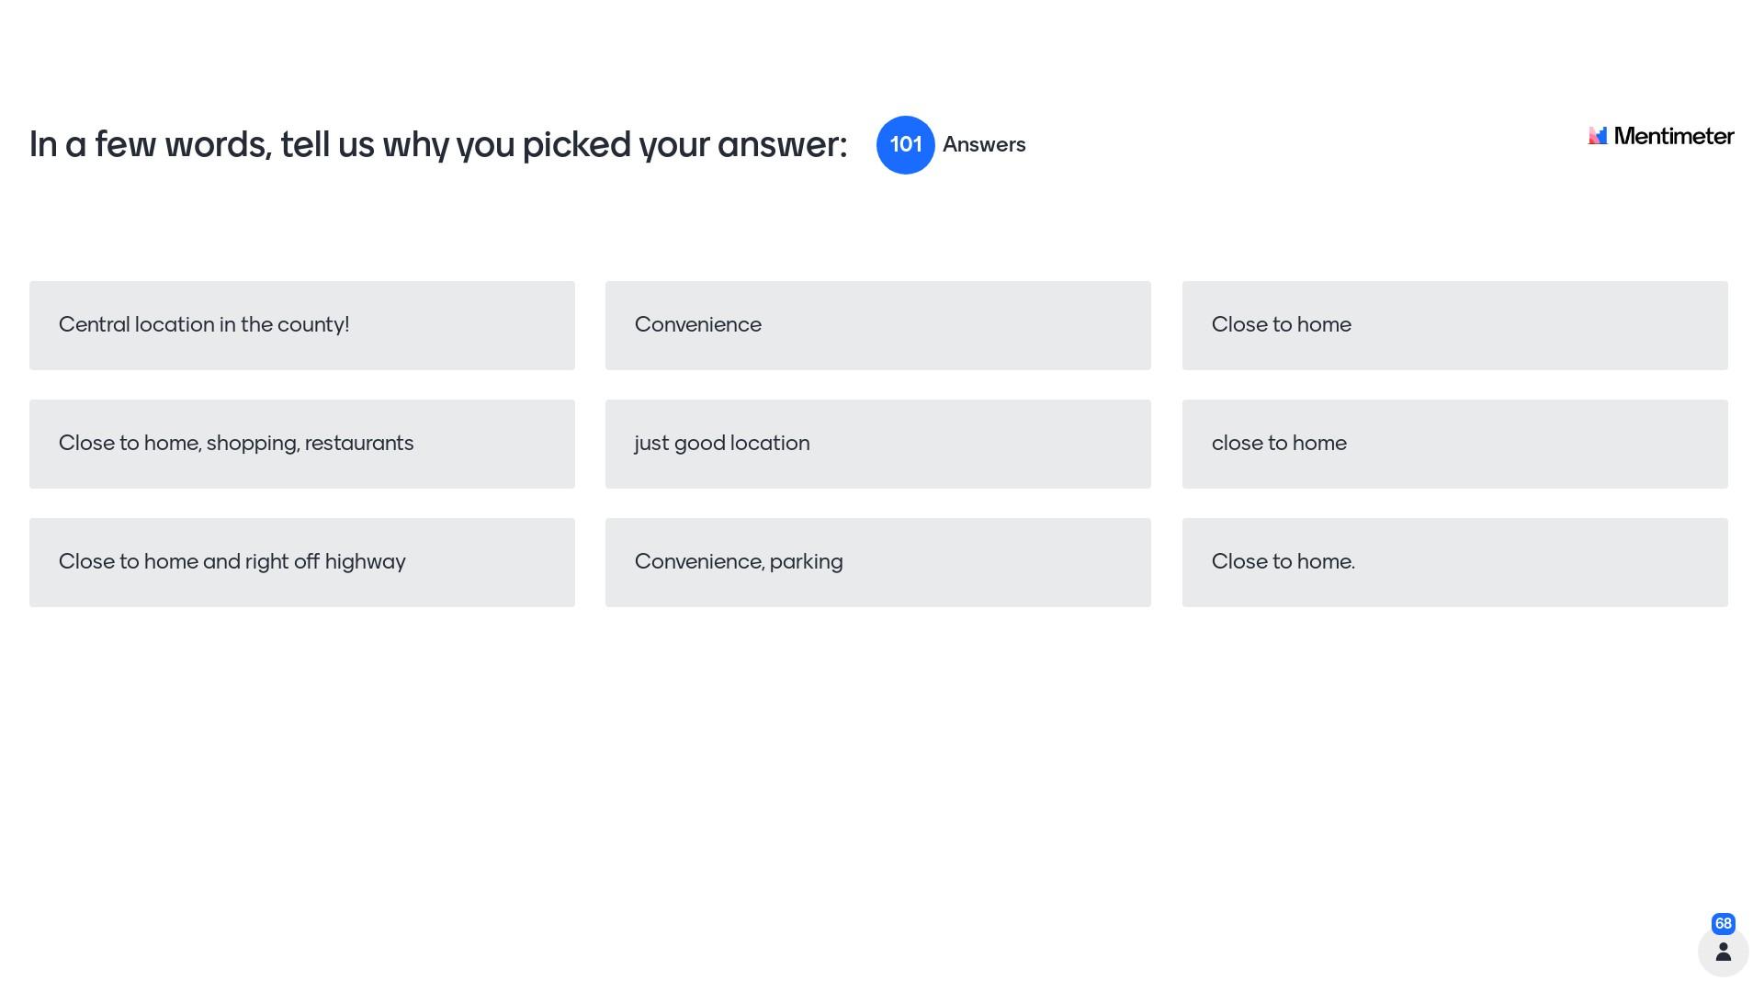Click the Mentimeter logo icon

(x=1598, y=136)
